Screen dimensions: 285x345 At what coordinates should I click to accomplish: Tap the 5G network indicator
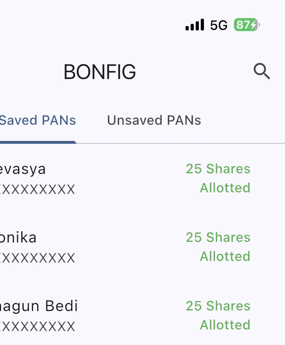[x=219, y=25]
